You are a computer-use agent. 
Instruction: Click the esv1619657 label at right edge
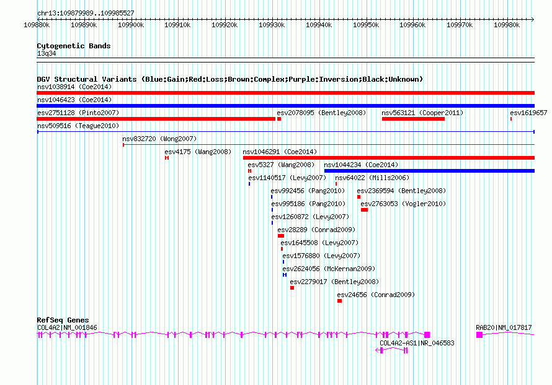click(x=528, y=113)
